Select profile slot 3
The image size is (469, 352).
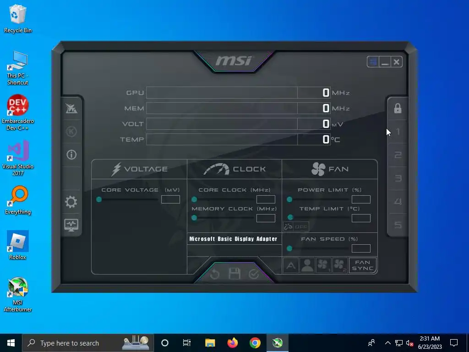(x=398, y=178)
